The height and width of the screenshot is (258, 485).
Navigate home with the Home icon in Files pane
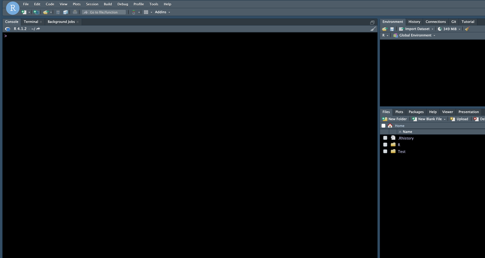point(390,125)
